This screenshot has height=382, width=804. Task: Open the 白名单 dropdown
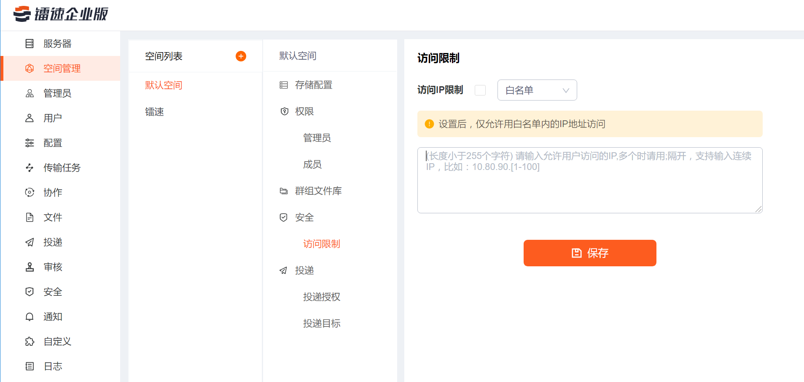[537, 90]
